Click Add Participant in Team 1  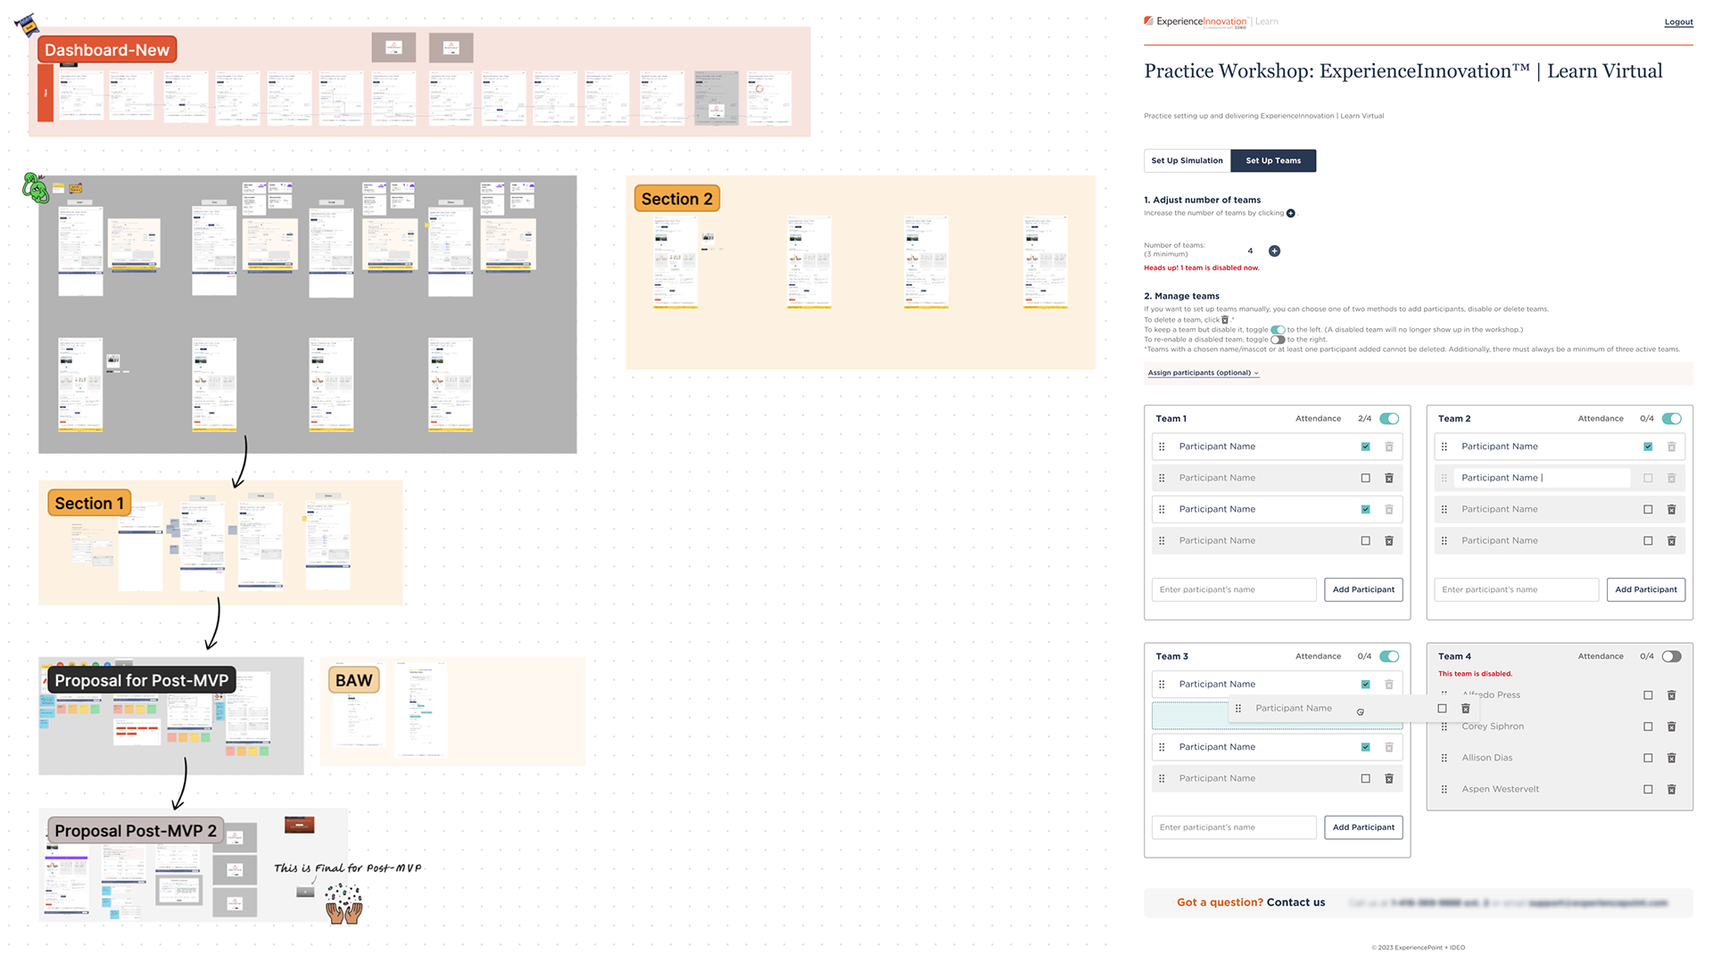tap(1363, 590)
